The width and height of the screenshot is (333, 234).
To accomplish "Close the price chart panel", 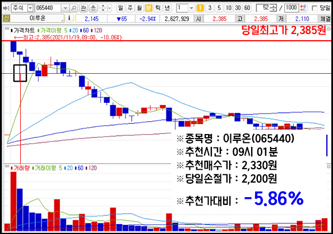I will pos(329,29).
